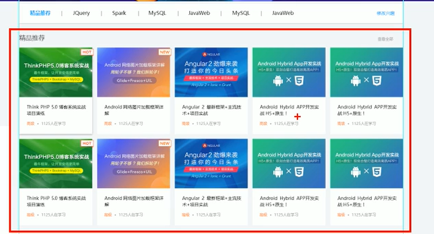Click 高级 on the top-row Think PHP card
This screenshot has width=434, height=234.
tap(31, 124)
